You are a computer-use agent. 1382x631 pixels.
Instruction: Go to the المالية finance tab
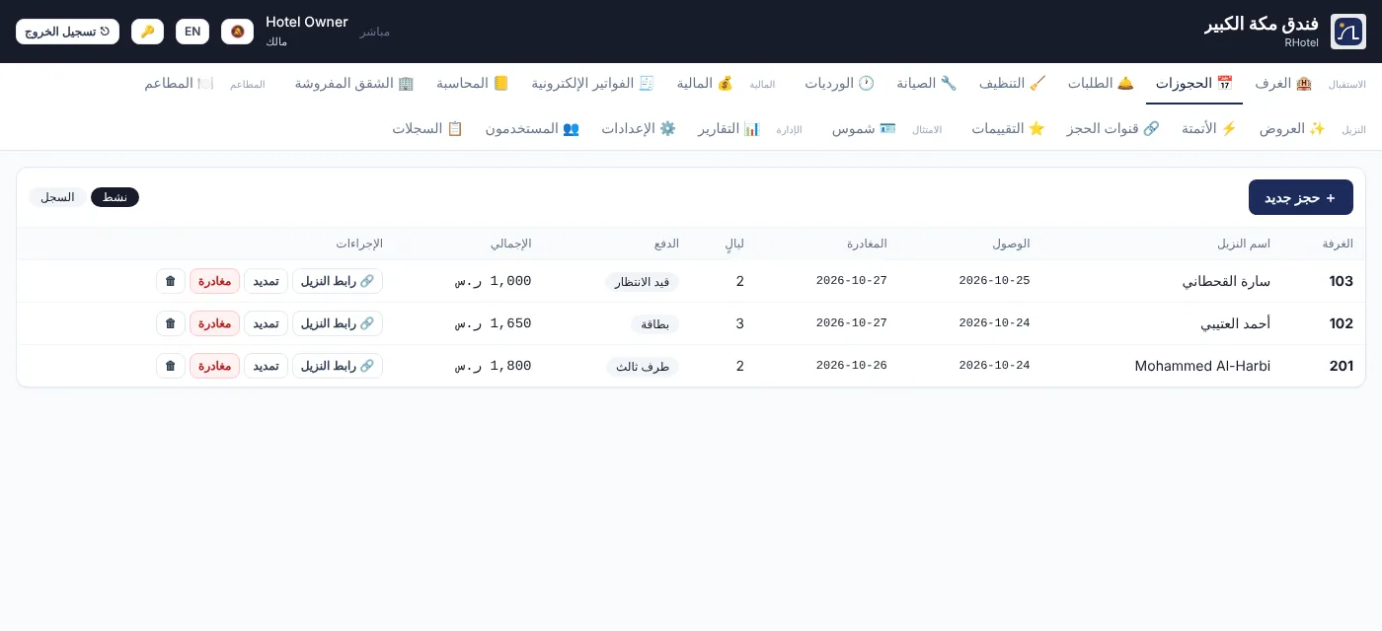coord(705,84)
